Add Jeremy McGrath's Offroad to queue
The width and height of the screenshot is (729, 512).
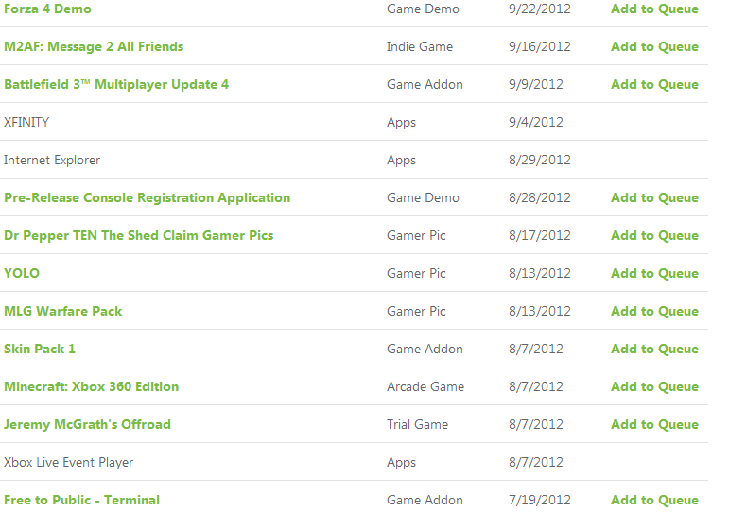[x=654, y=424]
